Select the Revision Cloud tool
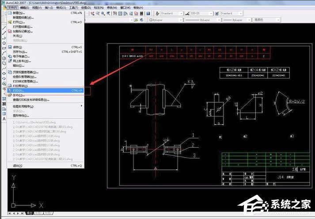The image size is (315, 219). point(4,63)
